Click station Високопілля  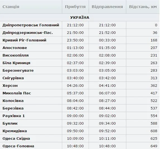click(x=16, y=55)
